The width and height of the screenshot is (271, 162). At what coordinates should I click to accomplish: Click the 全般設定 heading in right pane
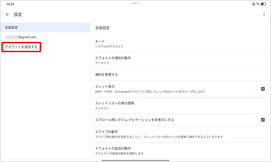point(103,28)
